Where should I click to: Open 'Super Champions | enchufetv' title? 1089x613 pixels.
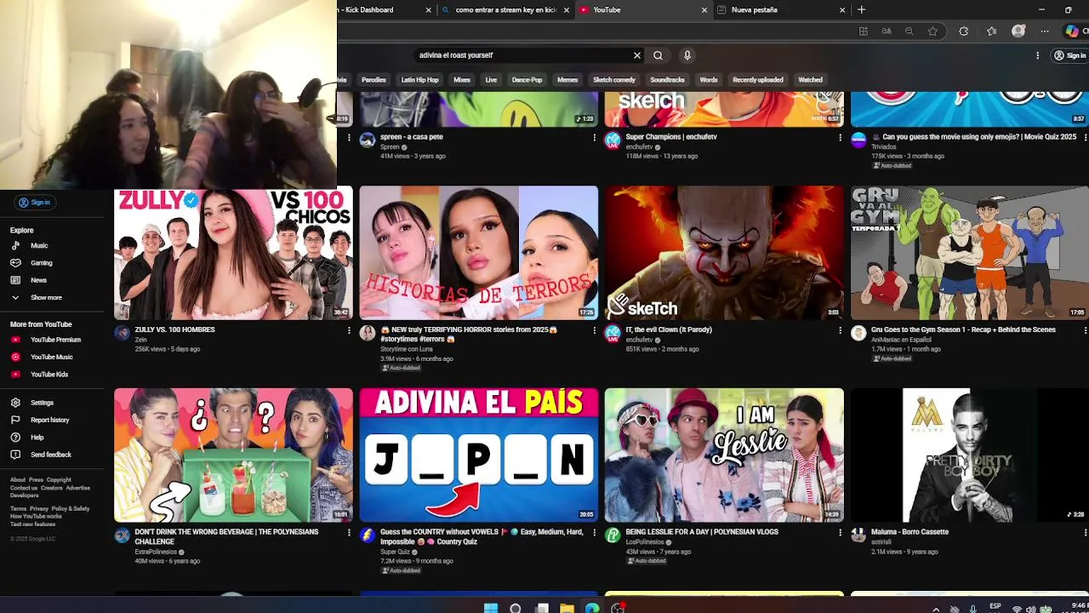click(x=671, y=136)
